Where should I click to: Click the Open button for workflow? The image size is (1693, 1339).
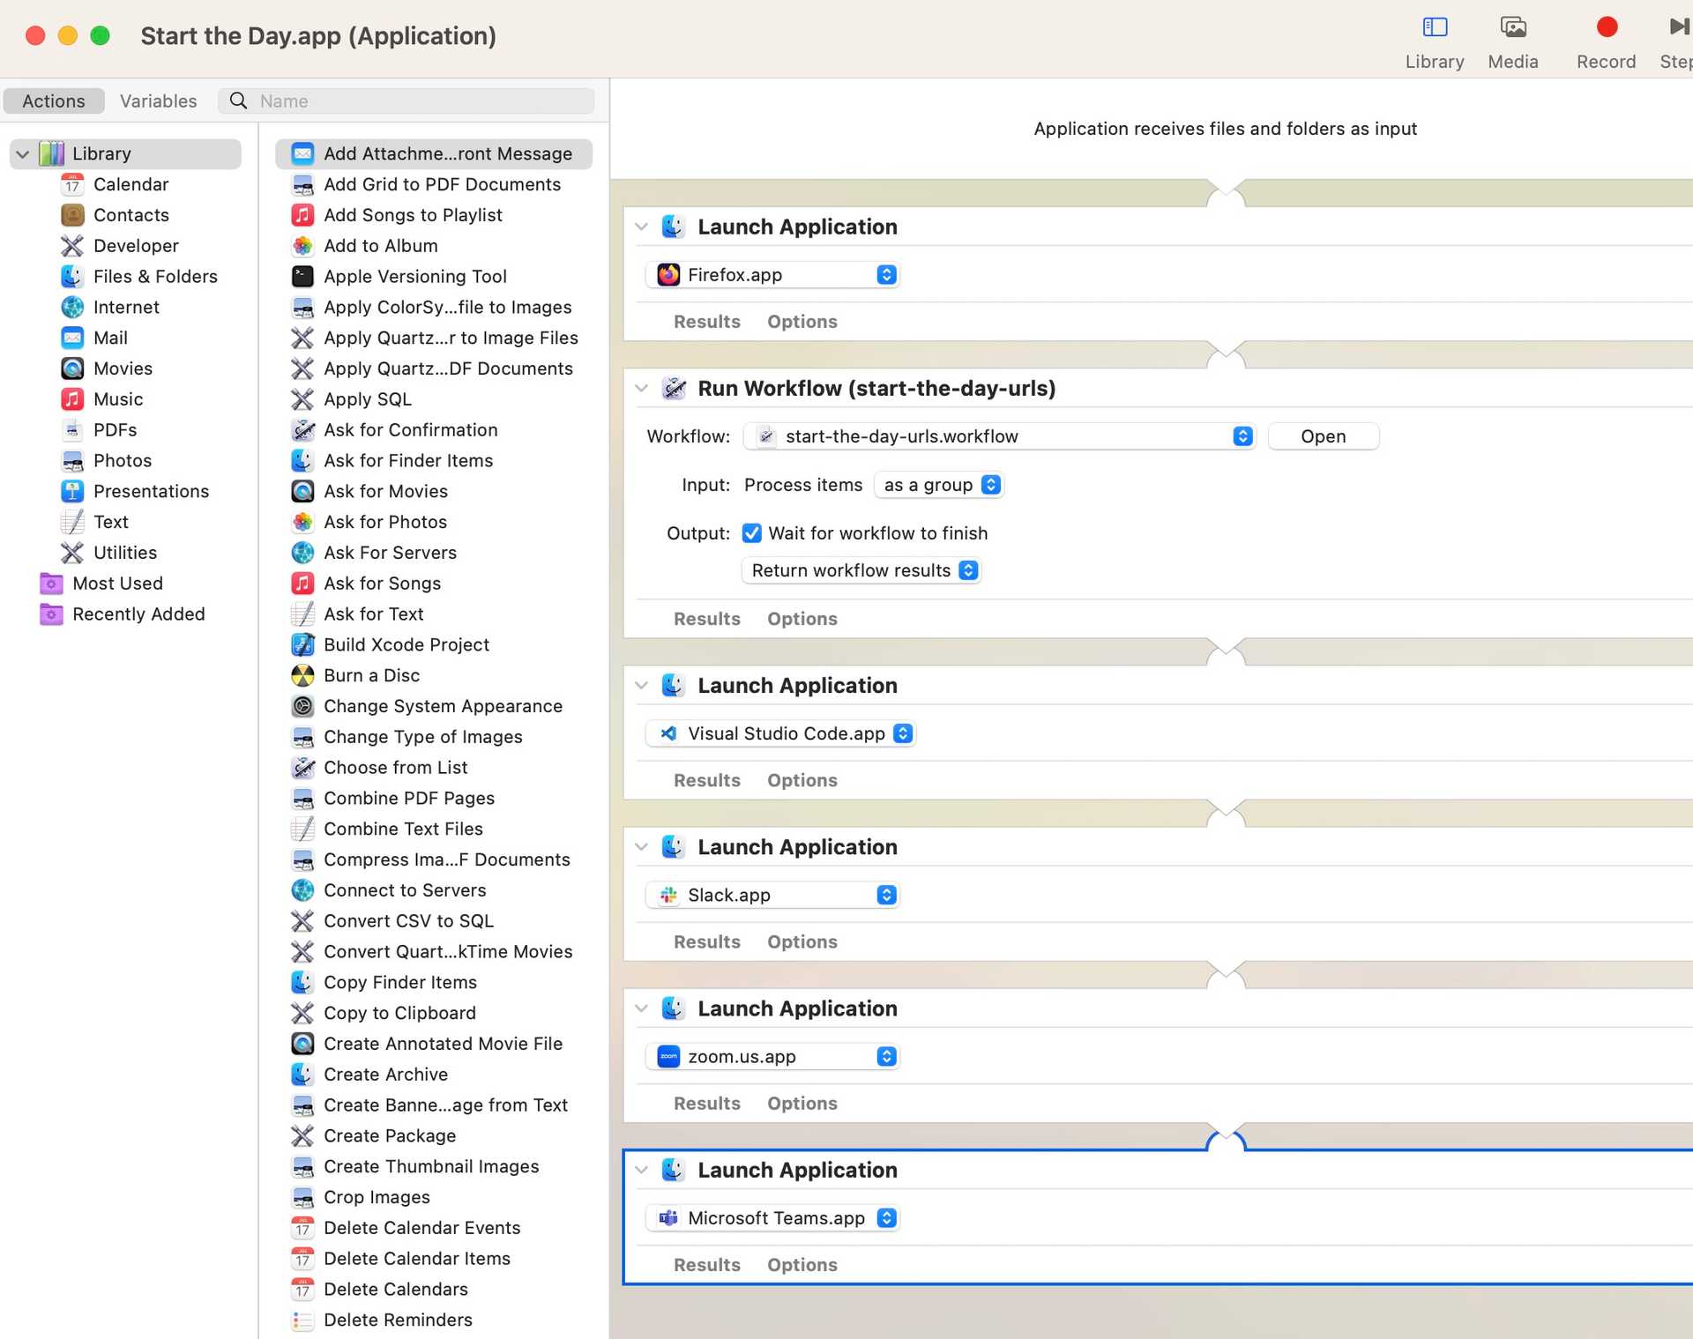(x=1324, y=435)
